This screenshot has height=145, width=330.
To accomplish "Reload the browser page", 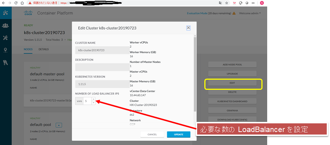I will click(16, 3).
